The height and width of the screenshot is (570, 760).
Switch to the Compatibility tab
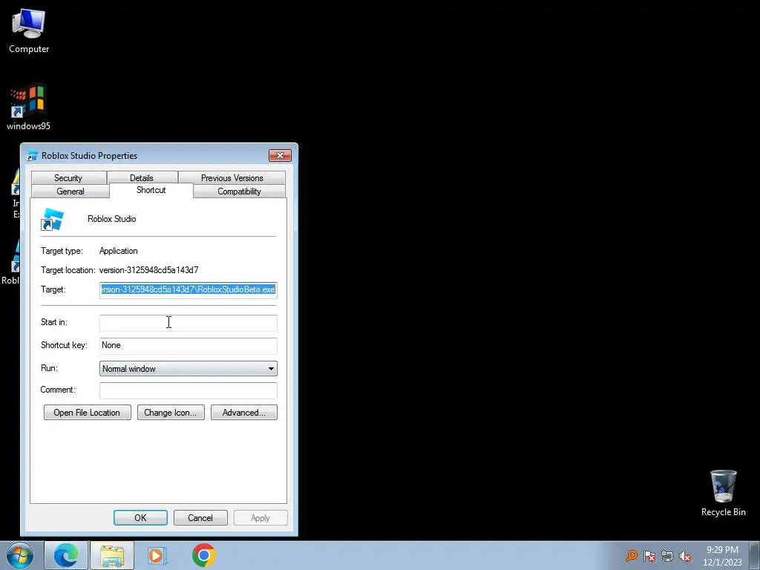pos(240,191)
